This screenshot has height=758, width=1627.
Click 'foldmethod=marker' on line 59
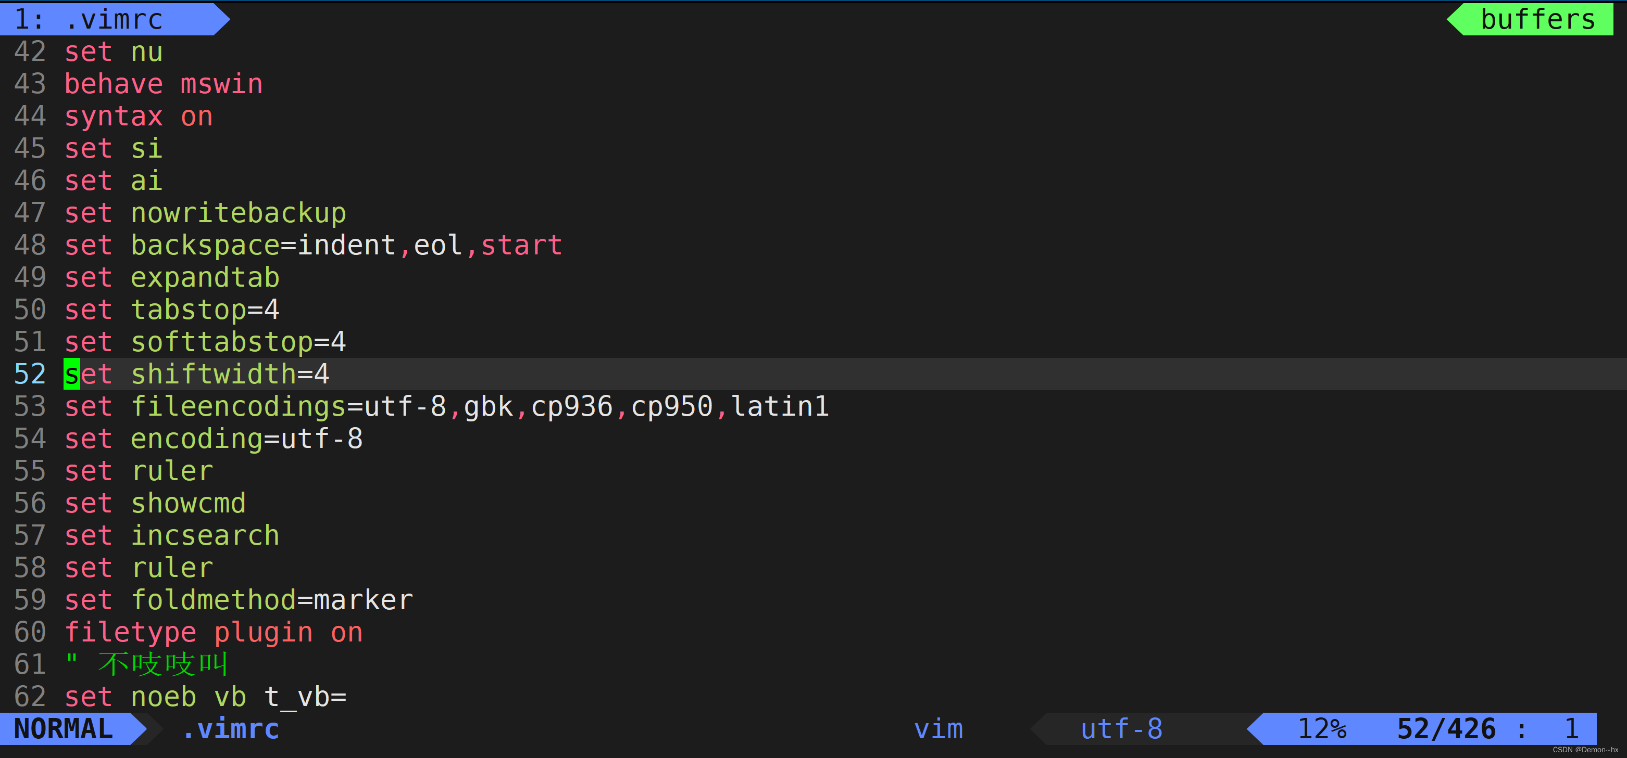pos(271,600)
